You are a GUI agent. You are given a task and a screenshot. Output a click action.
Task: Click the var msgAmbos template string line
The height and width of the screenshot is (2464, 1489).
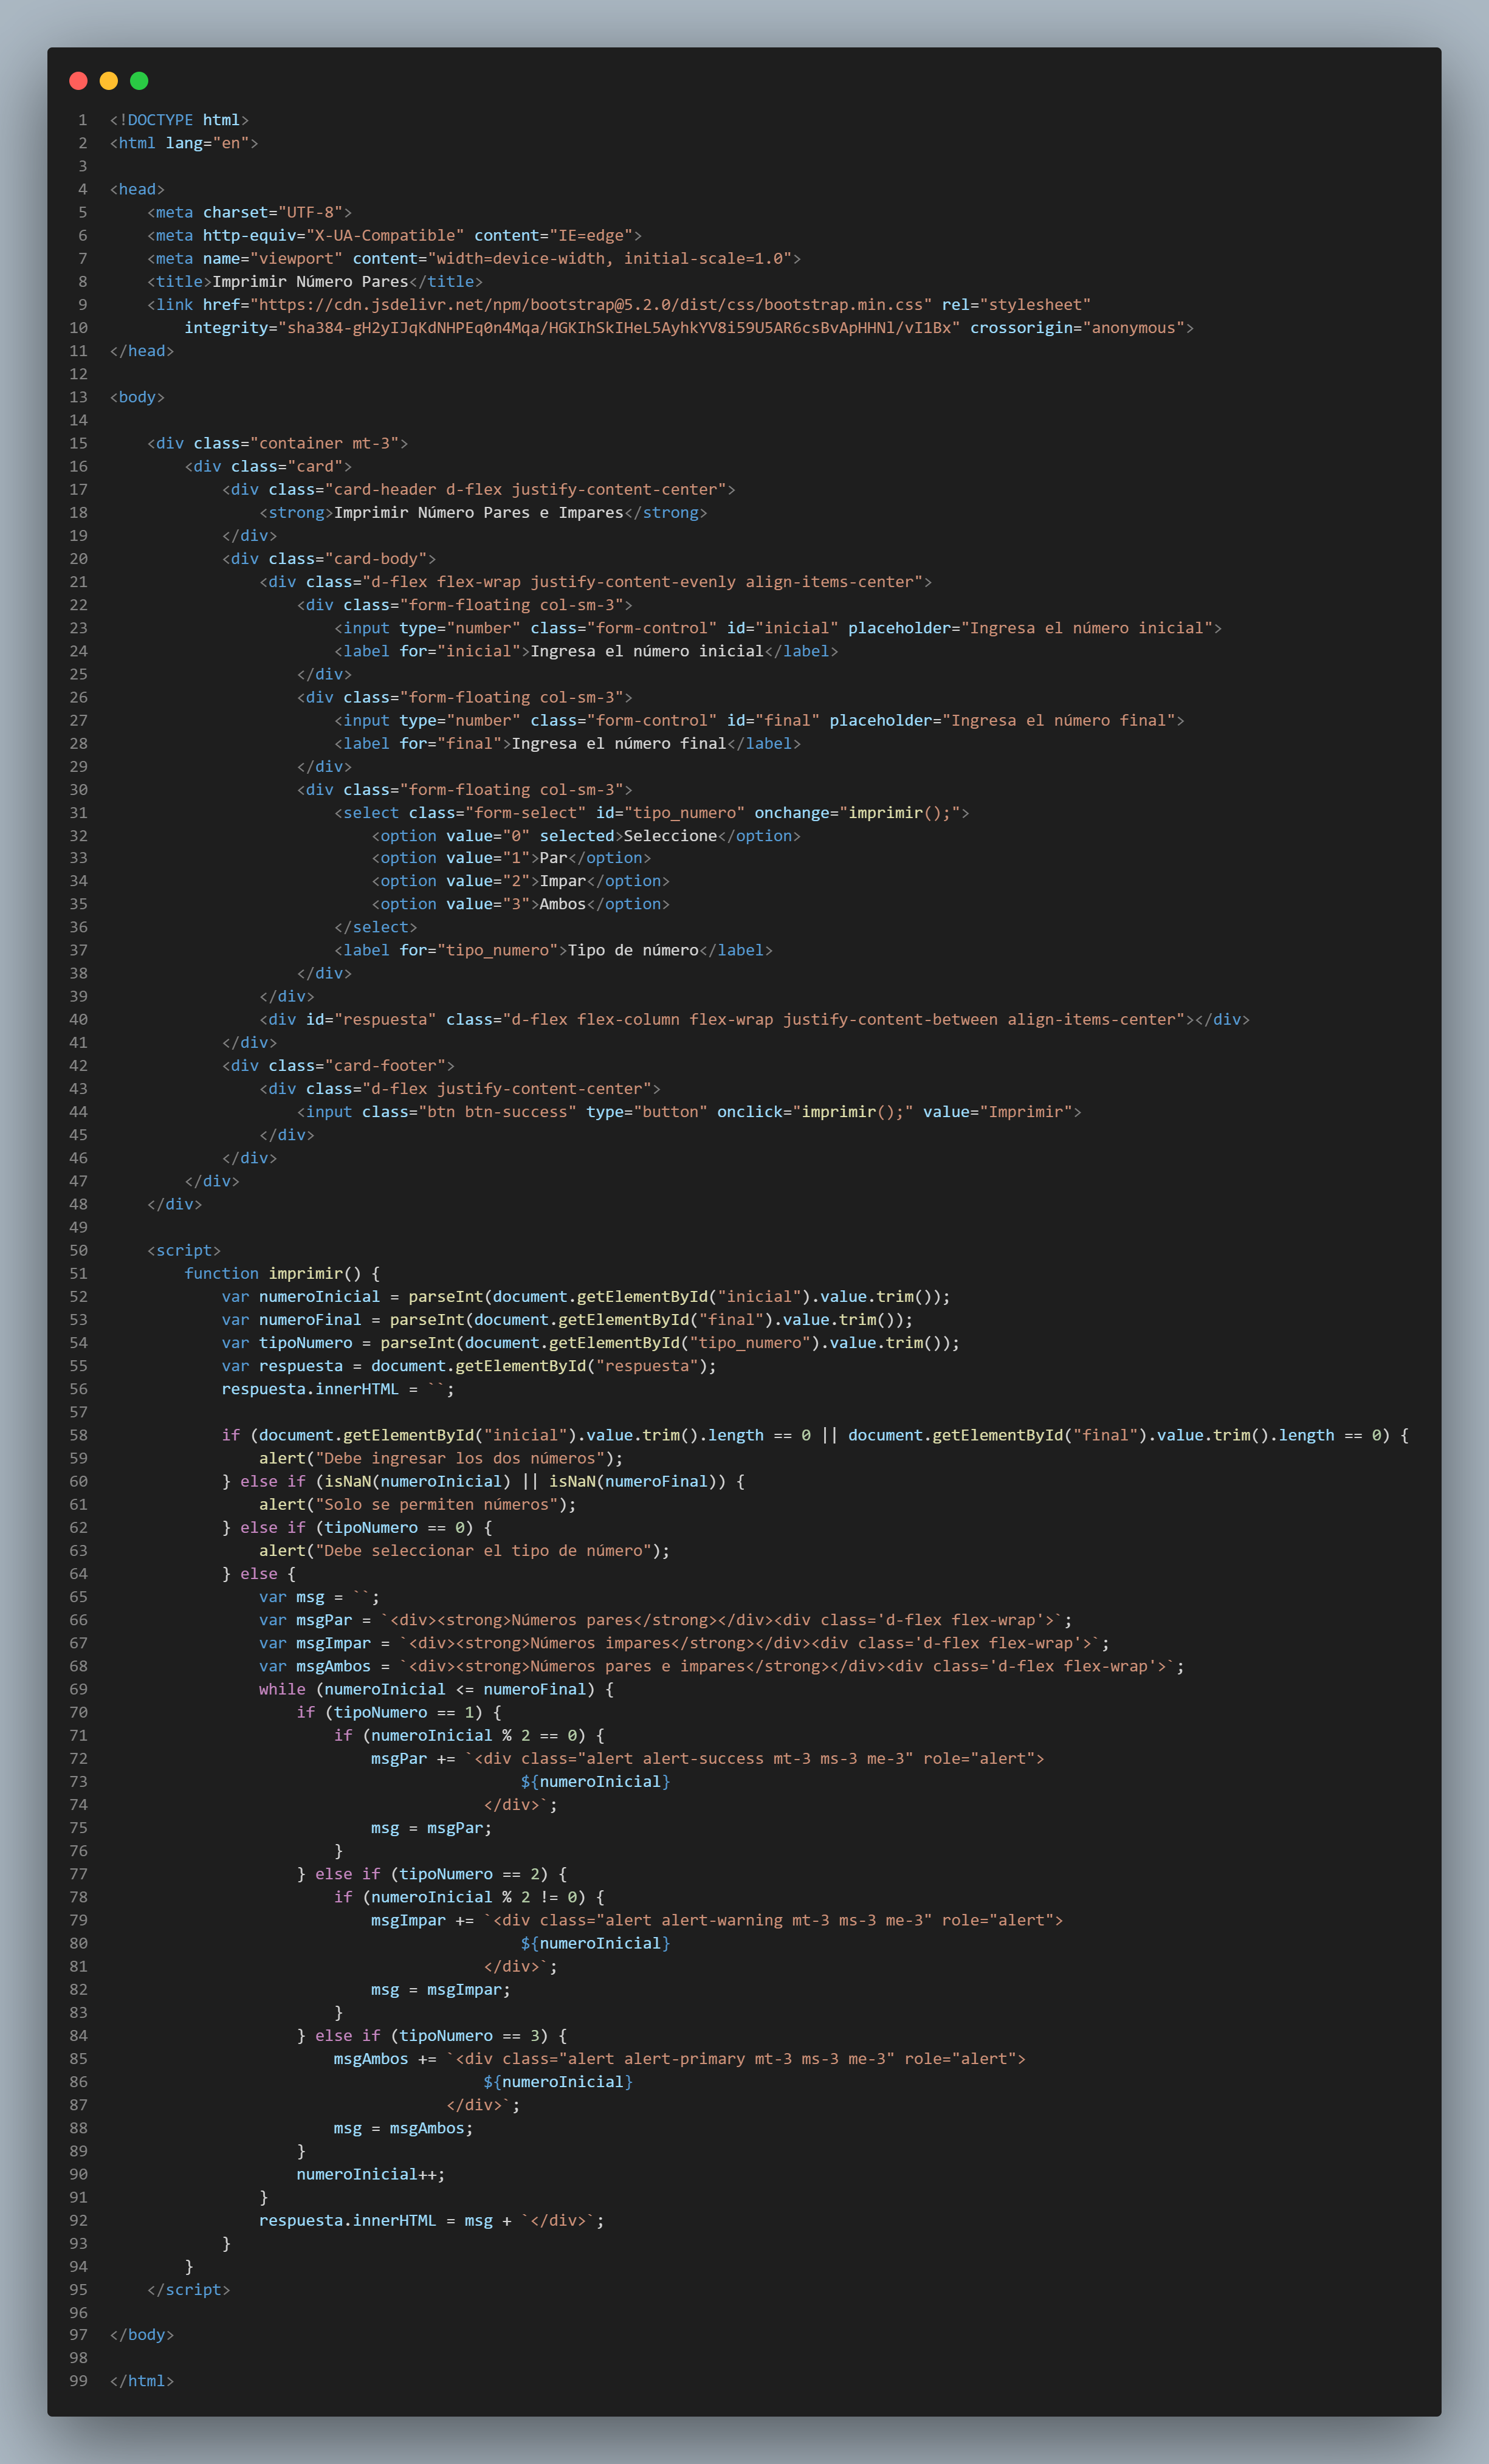721,1666
